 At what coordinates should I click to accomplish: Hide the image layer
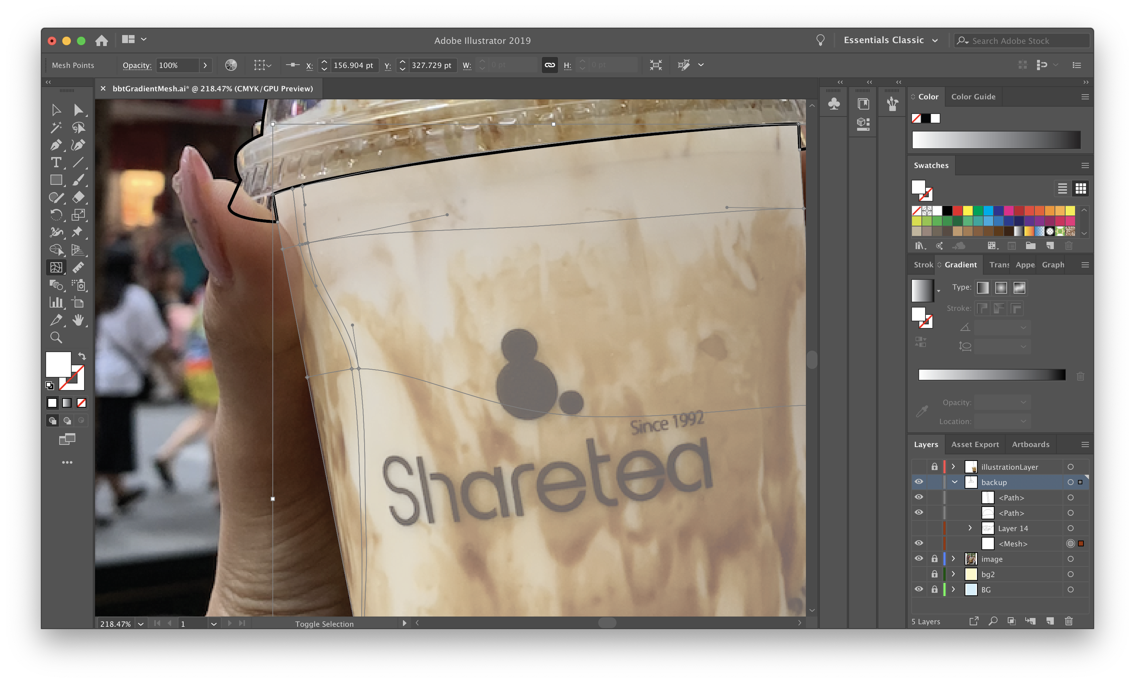coord(919,558)
